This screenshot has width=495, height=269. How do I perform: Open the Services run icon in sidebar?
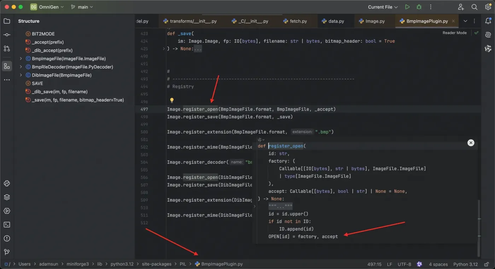click(x=7, y=211)
